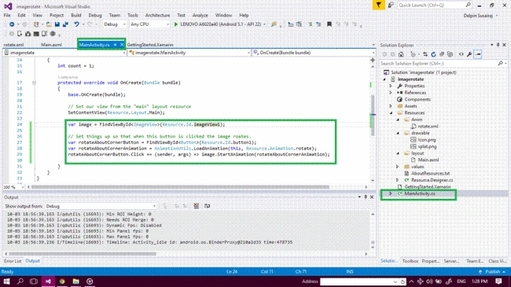Switch to Chrome from the taskbar

coord(62,281)
